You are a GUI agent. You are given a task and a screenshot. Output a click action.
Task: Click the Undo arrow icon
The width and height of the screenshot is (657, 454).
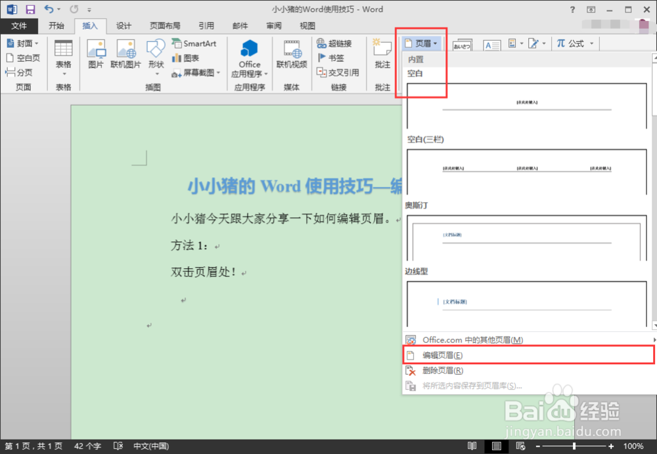tap(49, 9)
